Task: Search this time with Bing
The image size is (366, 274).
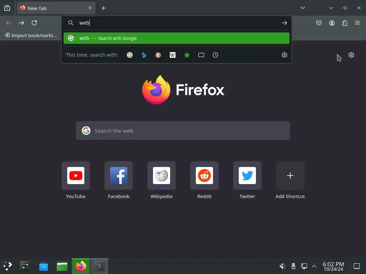Action: click(144, 55)
